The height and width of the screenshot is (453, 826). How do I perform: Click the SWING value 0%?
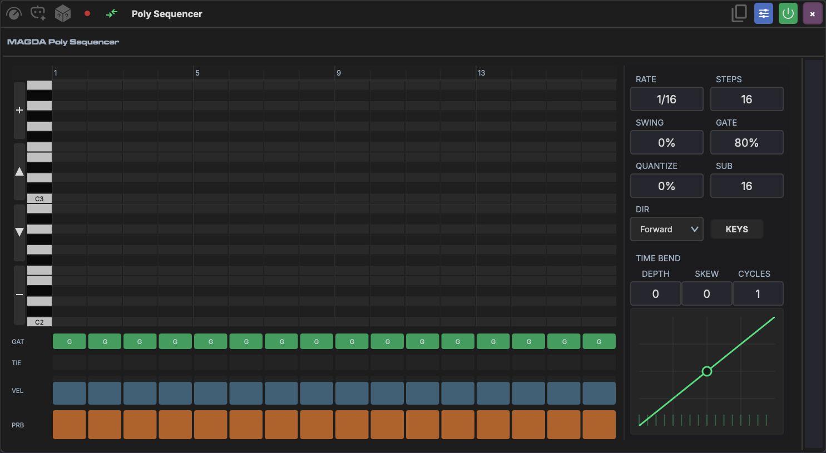pyautogui.click(x=666, y=142)
